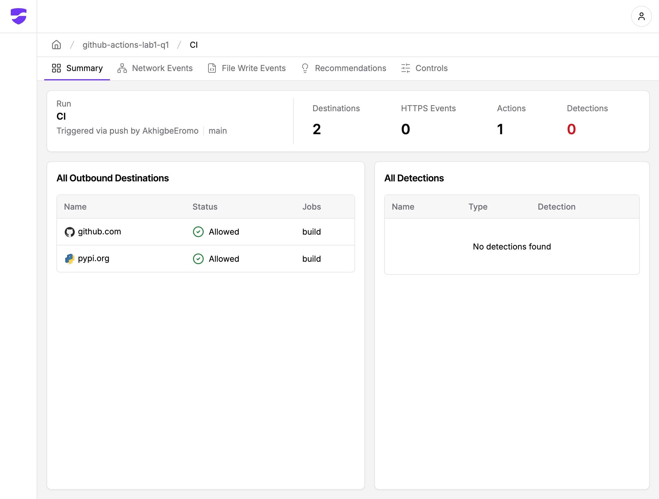Click the Python logo beside pypi.org

(70, 259)
